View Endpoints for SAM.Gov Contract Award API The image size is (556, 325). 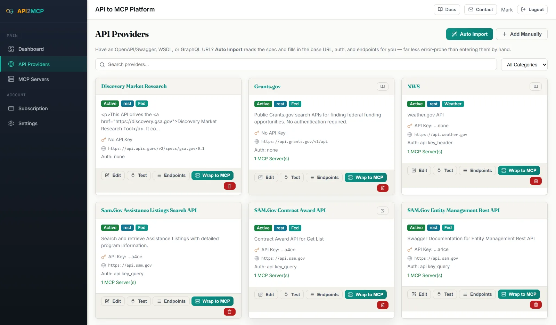[x=324, y=295]
